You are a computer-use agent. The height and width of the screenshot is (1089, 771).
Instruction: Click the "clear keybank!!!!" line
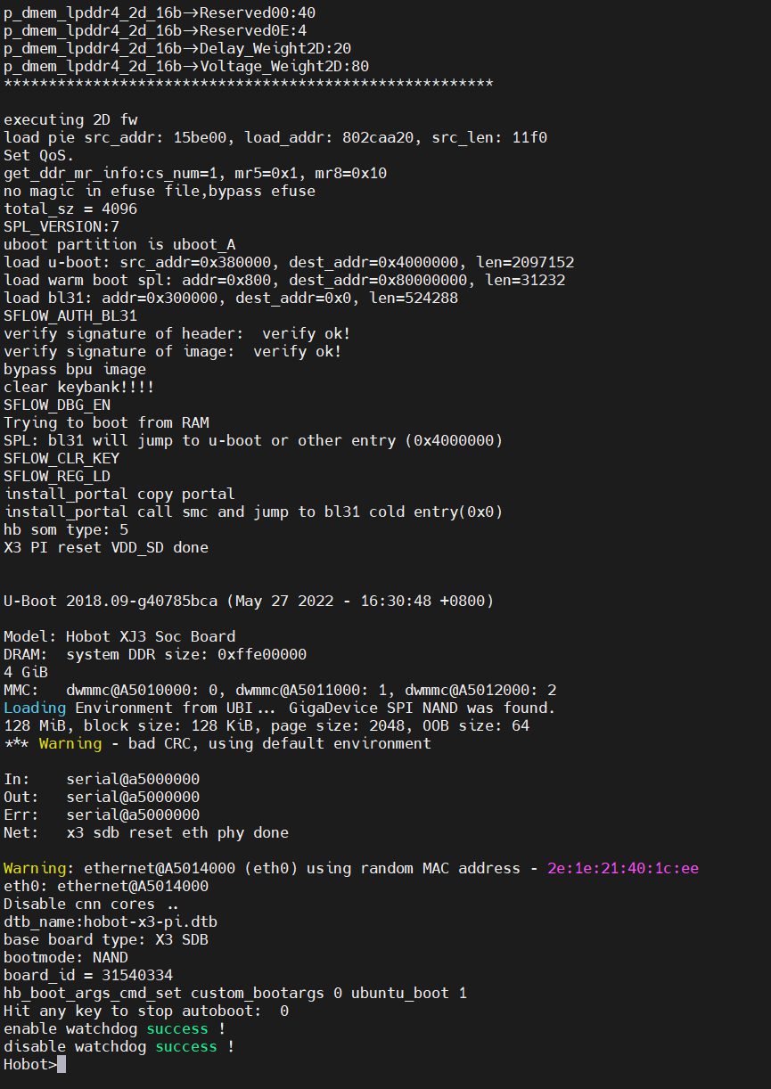(79, 387)
